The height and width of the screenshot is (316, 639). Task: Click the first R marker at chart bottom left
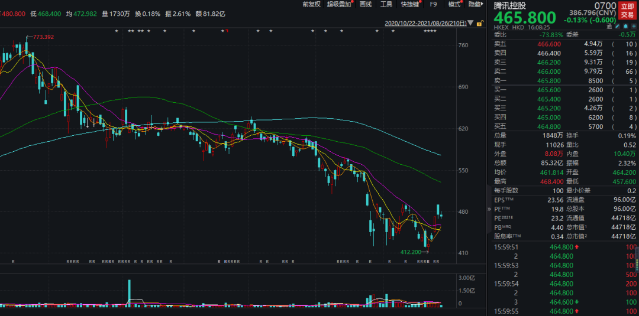pyautogui.click(x=13, y=260)
